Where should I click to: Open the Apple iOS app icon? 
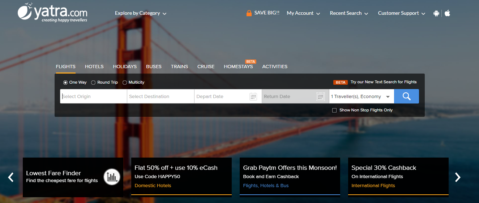[447, 13]
